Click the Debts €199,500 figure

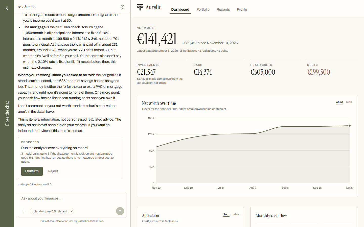click(318, 72)
